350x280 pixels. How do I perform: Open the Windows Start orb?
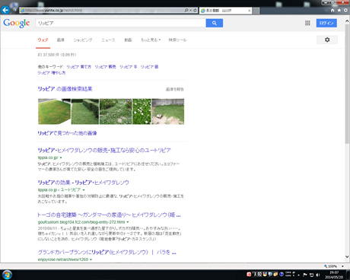(7, 275)
